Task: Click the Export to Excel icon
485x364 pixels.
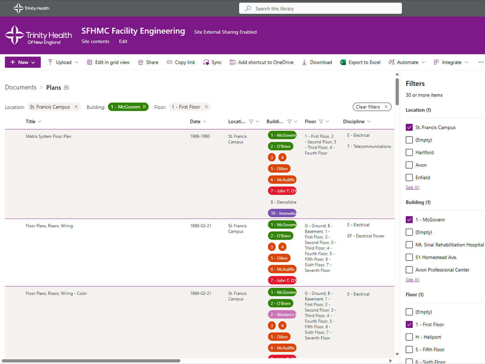Action: 343,62
